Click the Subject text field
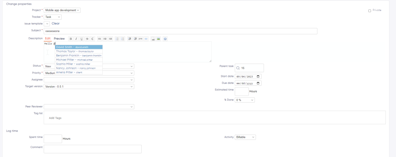This screenshot has height=157, width=396. point(180,31)
